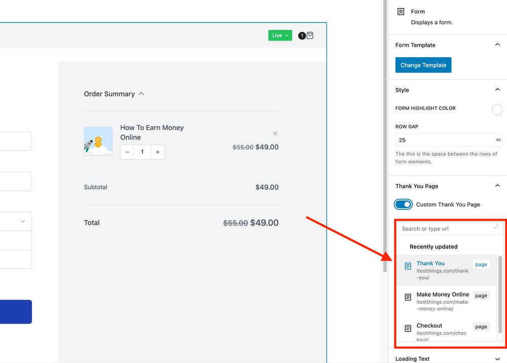Image resolution: width=507 pixels, height=363 pixels.
Task: Click the shopping cart icon
Action: (310, 35)
